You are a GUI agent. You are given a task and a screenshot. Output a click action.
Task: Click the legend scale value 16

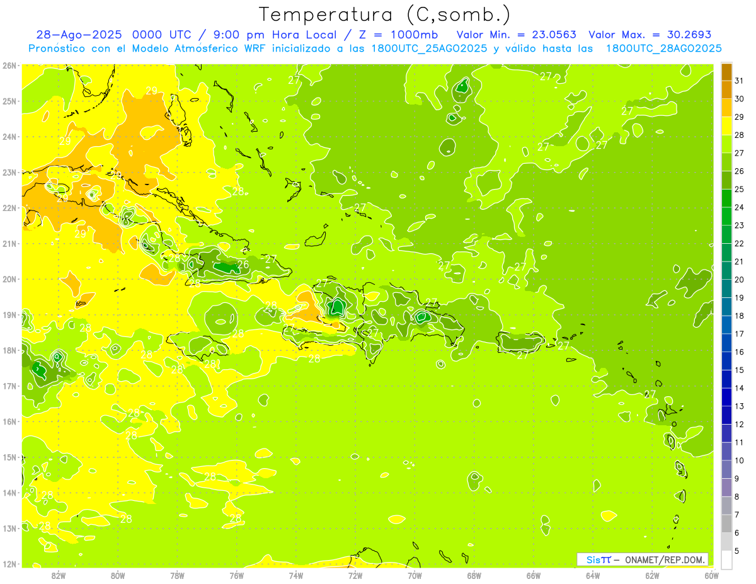click(740, 352)
